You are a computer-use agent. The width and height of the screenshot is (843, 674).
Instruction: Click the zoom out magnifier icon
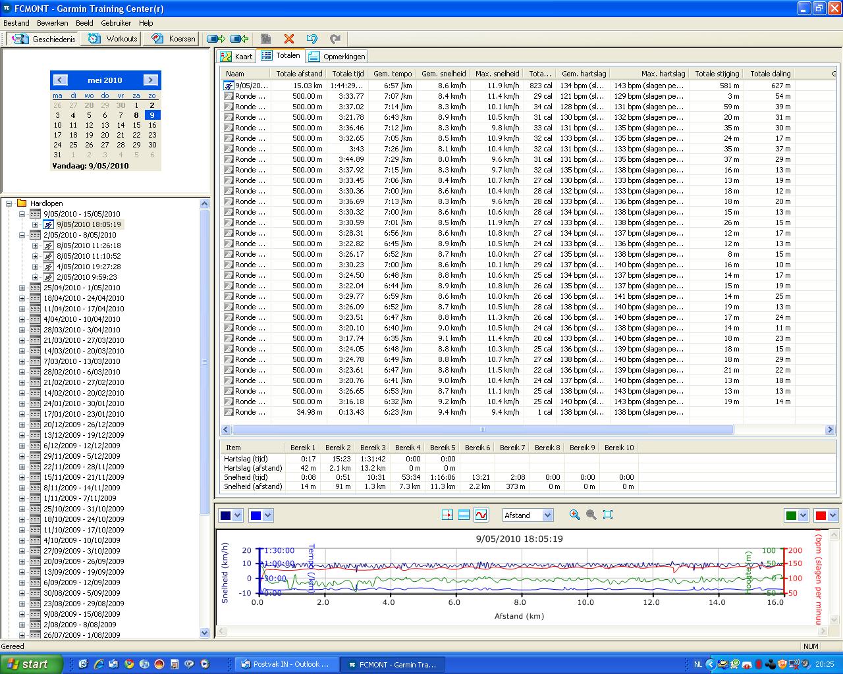(591, 515)
